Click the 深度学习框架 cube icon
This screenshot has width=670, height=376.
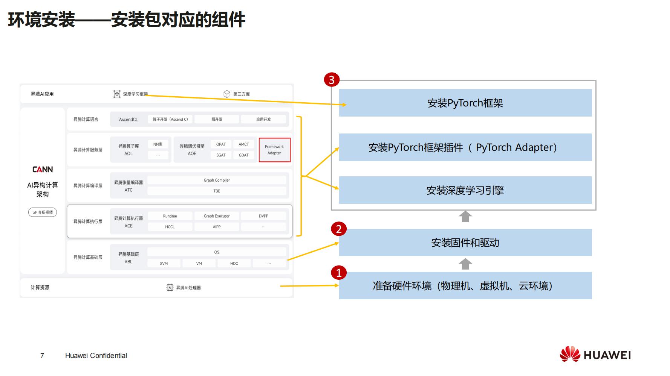pos(117,94)
